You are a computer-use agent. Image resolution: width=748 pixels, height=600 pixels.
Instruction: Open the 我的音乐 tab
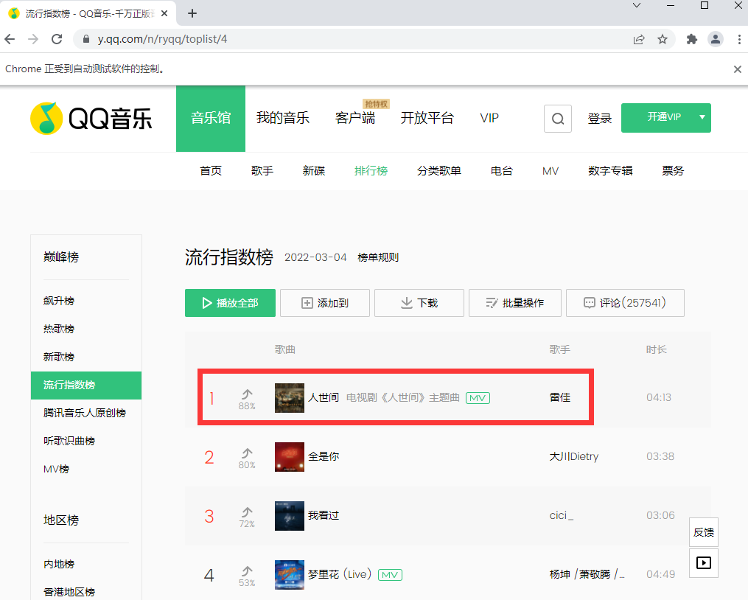283,118
